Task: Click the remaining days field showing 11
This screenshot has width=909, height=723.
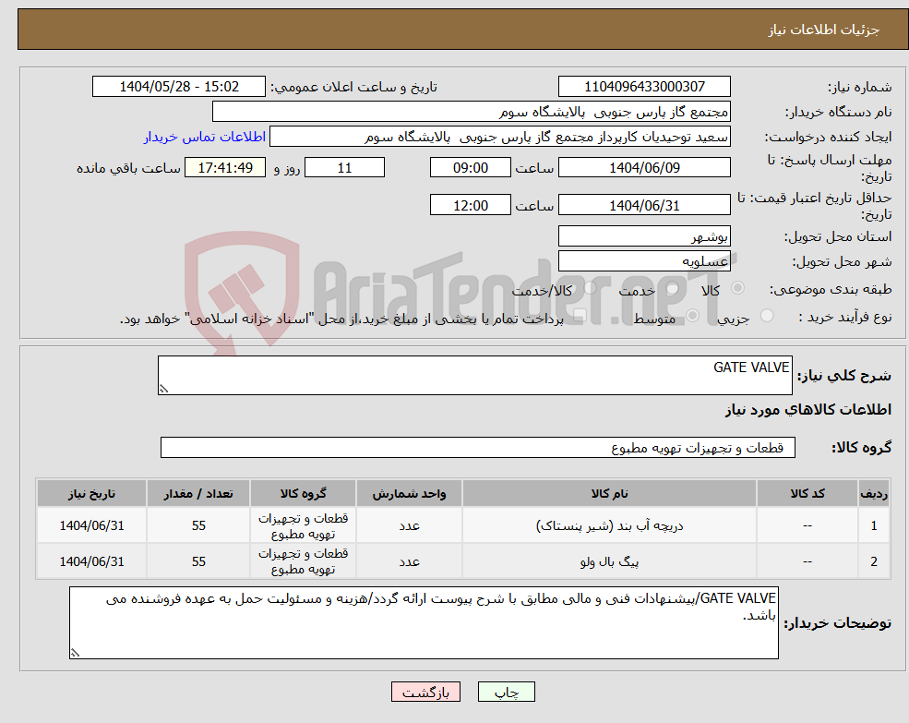Action: 344,167
